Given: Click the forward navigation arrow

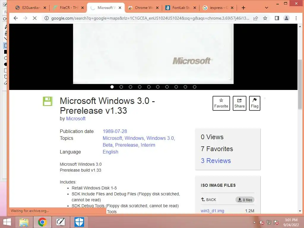Looking at the screenshot, I should (25, 18).
